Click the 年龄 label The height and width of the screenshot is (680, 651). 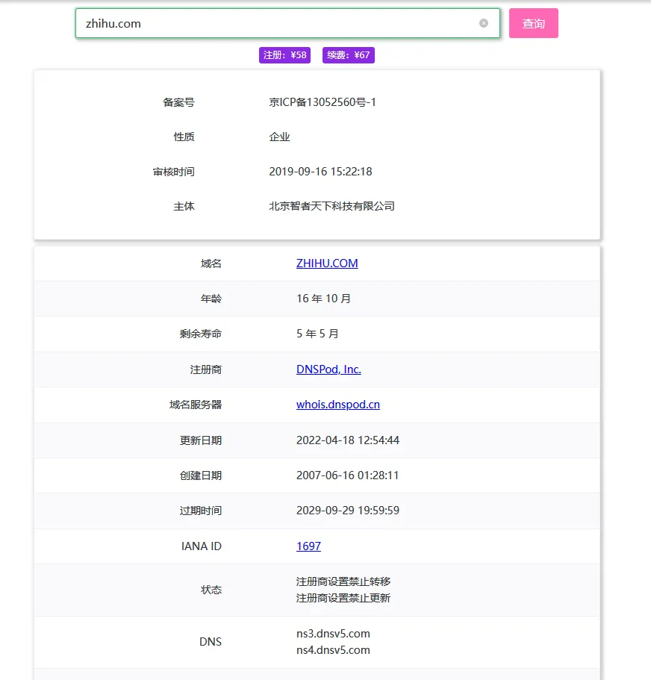click(211, 299)
